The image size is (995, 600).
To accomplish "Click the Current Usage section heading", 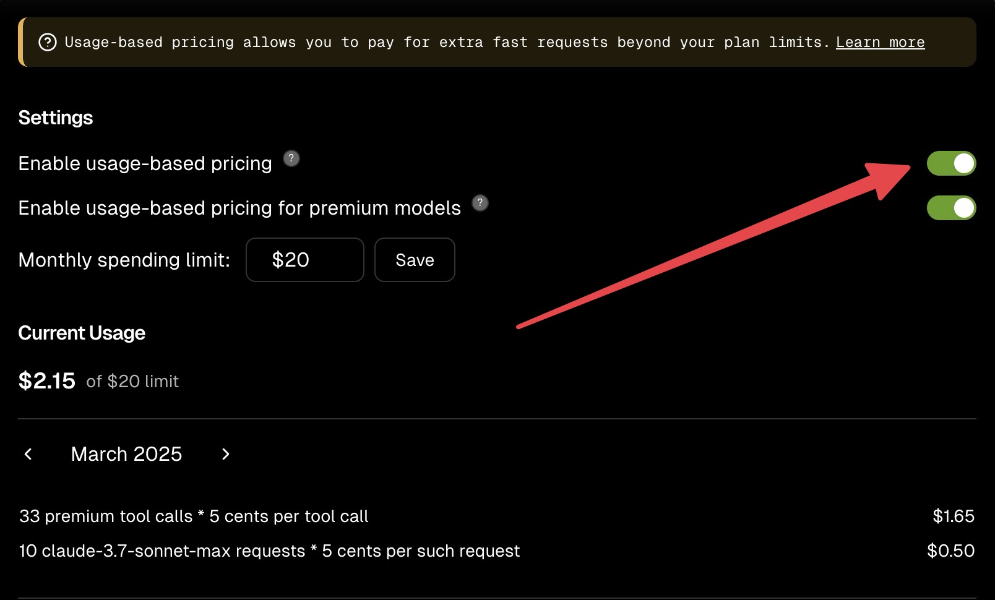I will coord(82,333).
